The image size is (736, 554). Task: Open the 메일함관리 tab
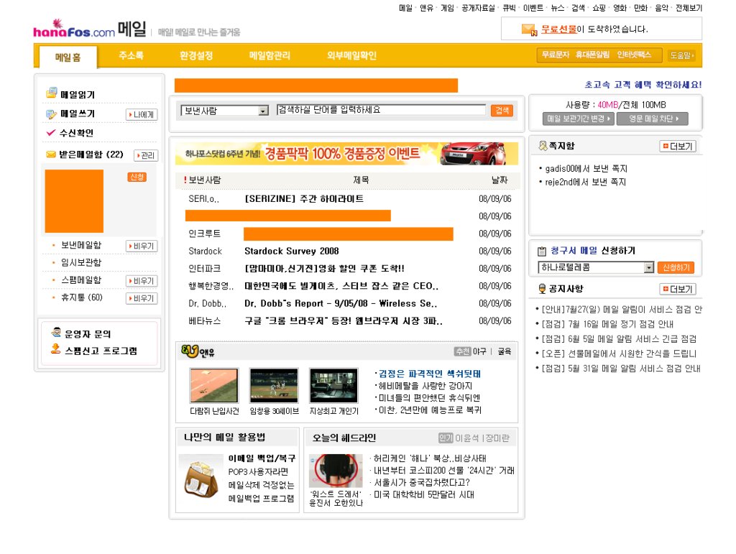click(270, 55)
